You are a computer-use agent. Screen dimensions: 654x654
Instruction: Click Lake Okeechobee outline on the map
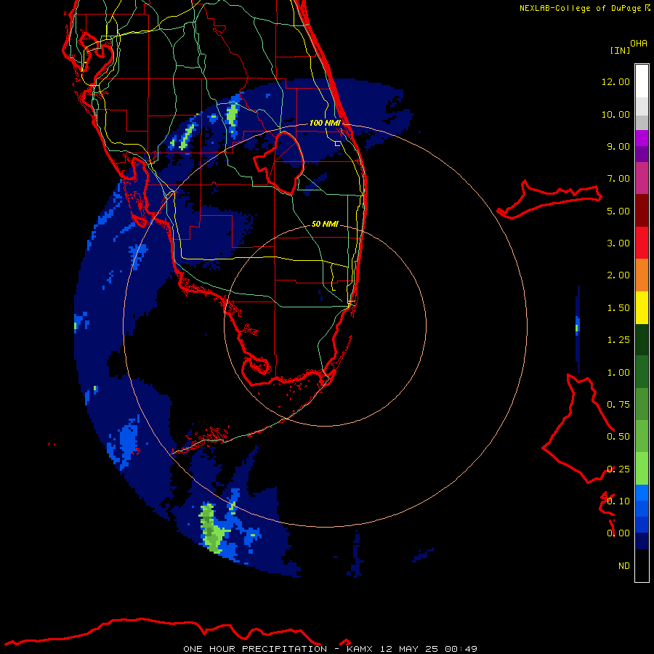(x=280, y=163)
